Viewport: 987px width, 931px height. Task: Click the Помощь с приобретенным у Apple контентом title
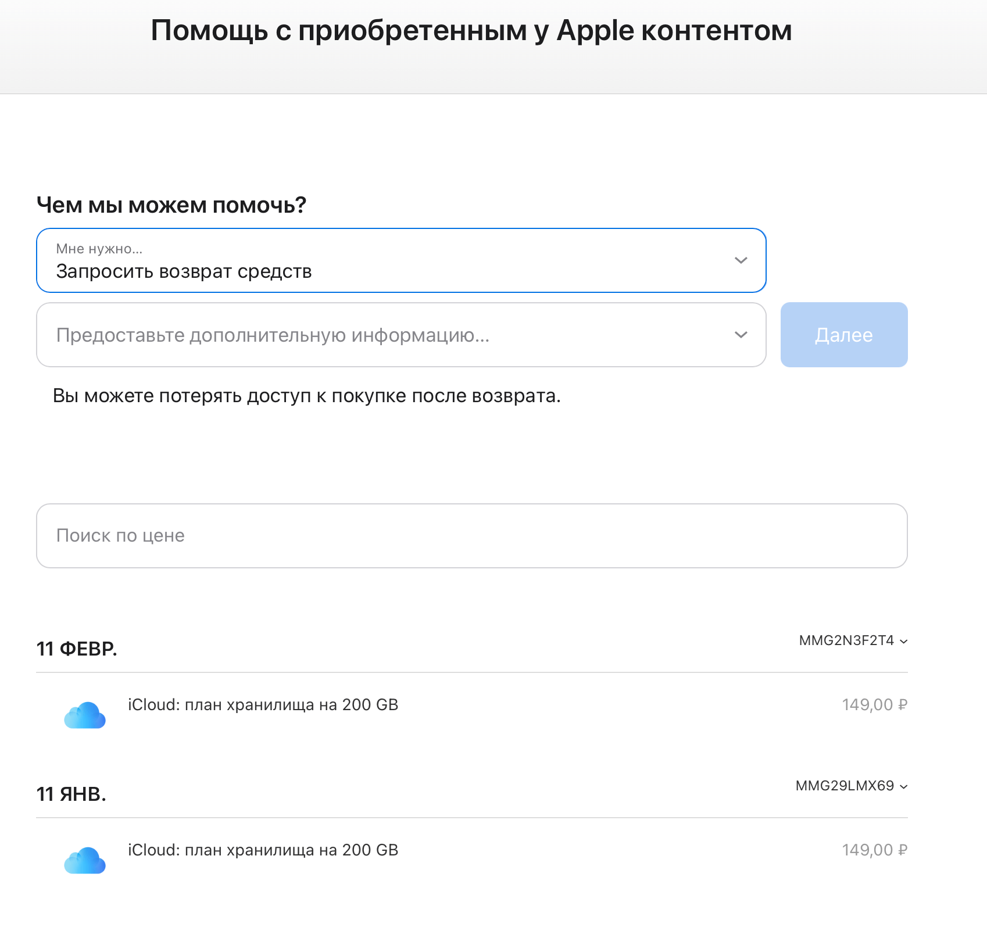point(471,31)
